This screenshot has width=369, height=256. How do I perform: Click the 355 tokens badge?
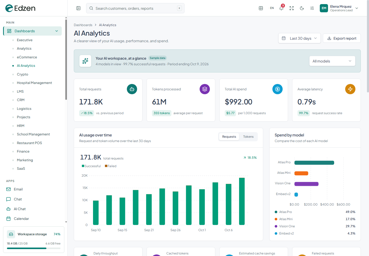[x=162, y=113]
